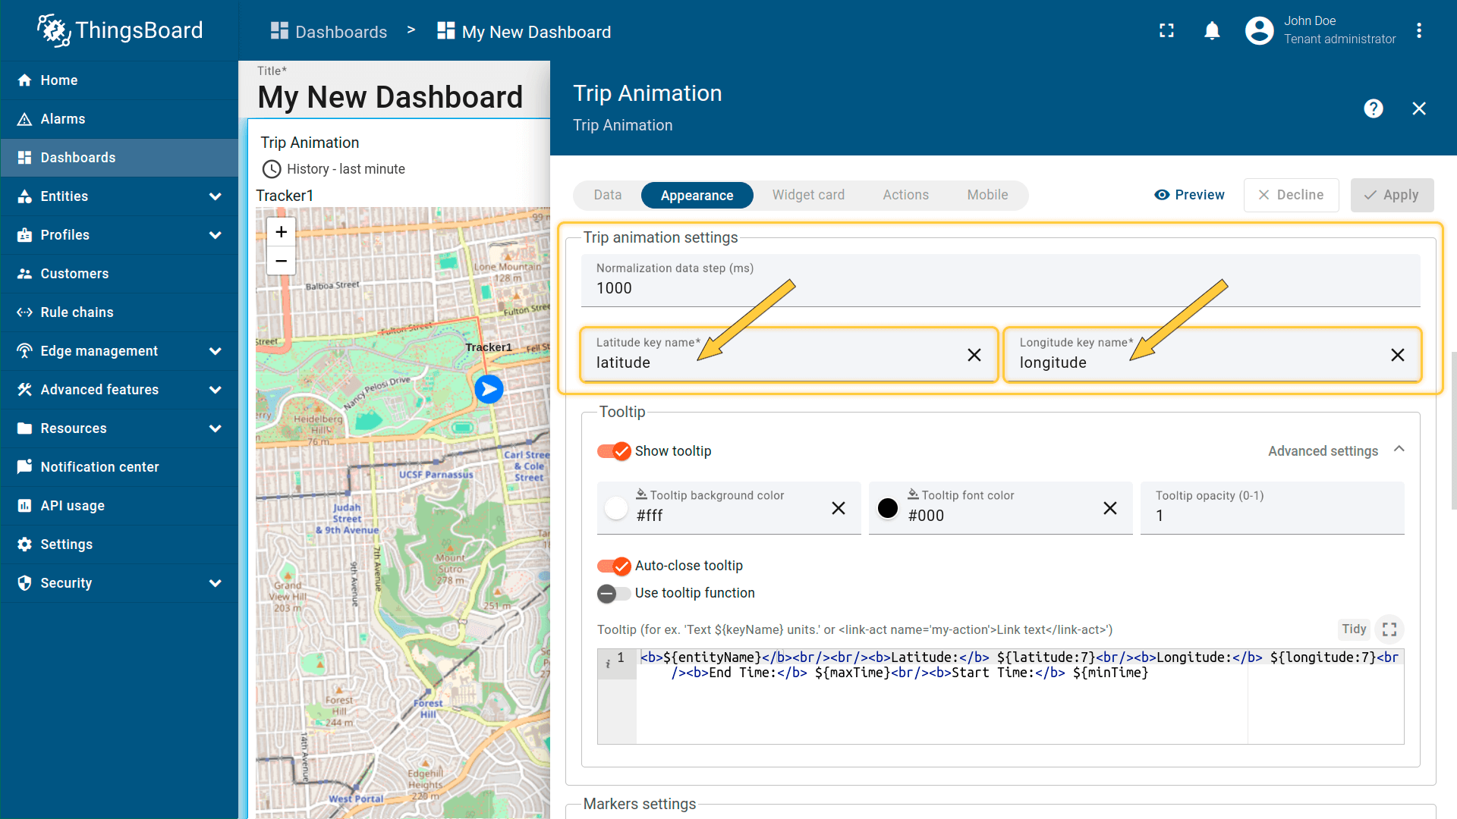Open the Home sidebar item
The image size is (1457, 819).
coord(119,80)
